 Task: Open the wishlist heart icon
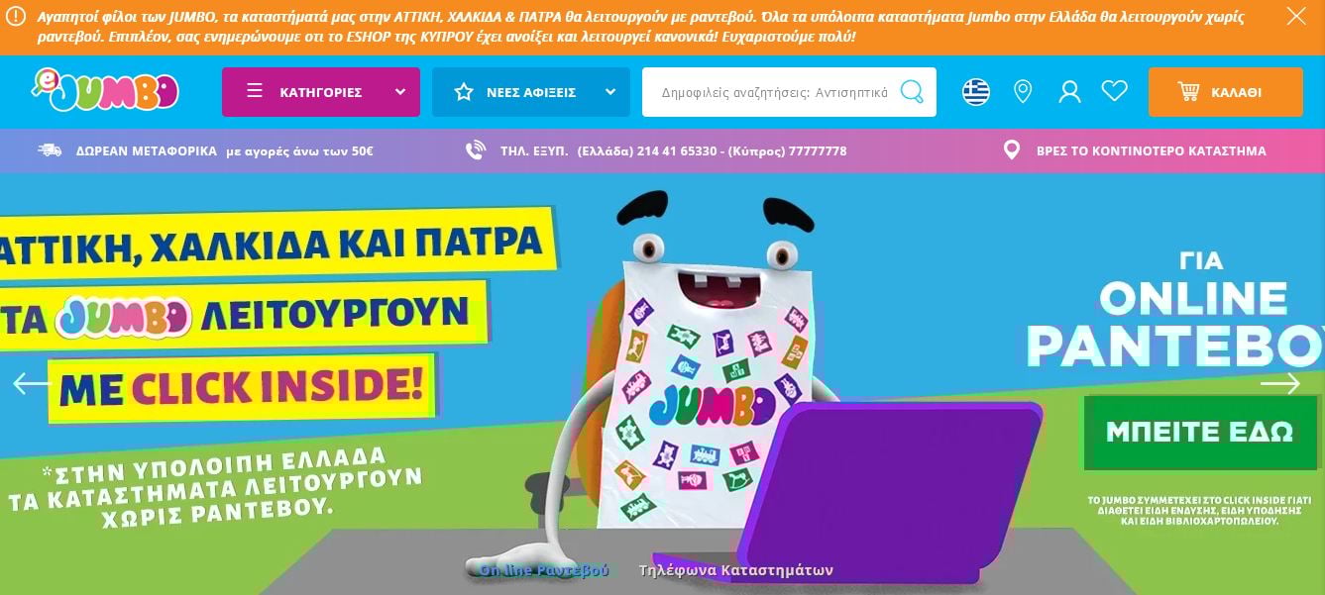point(1115,91)
